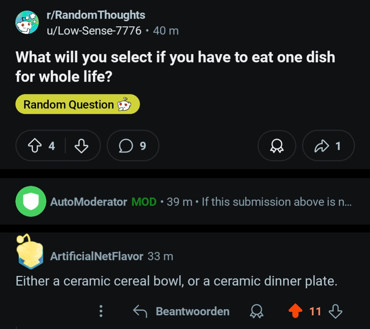This screenshot has width=370, height=329.
Task: Open ArtificialNetFlavor username link
Action: click(97, 256)
